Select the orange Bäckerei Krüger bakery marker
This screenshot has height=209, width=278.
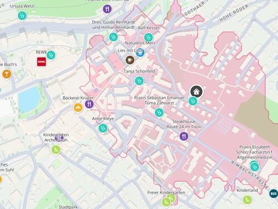pyautogui.click(x=78, y=108)
